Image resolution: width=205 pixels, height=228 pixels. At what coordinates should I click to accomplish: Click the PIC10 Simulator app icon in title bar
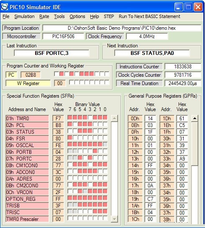tap(4, 7)
